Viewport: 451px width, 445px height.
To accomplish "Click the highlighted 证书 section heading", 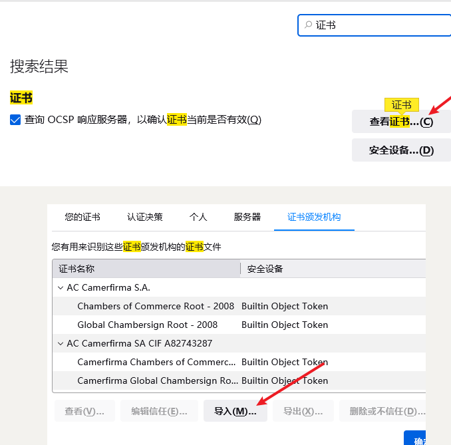I will click(21, 98).
